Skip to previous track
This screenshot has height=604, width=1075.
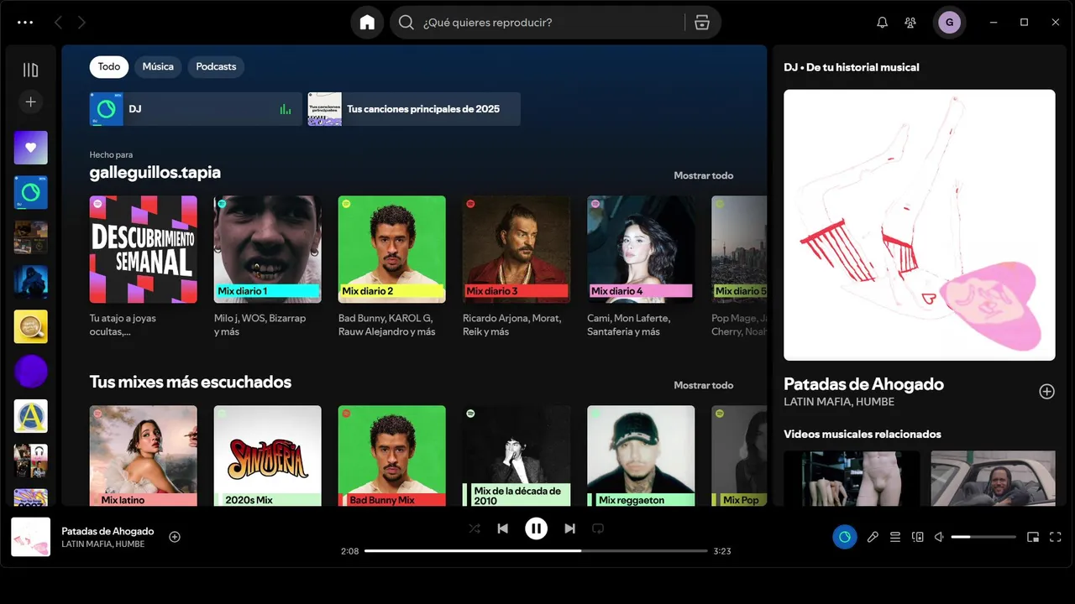[502, 528]
